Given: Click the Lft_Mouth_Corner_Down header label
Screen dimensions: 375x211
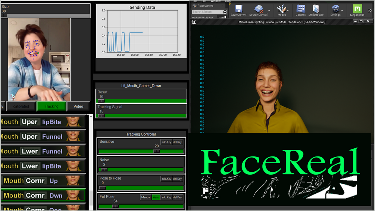Looking at the screenshot, I should tap(141, 86).
